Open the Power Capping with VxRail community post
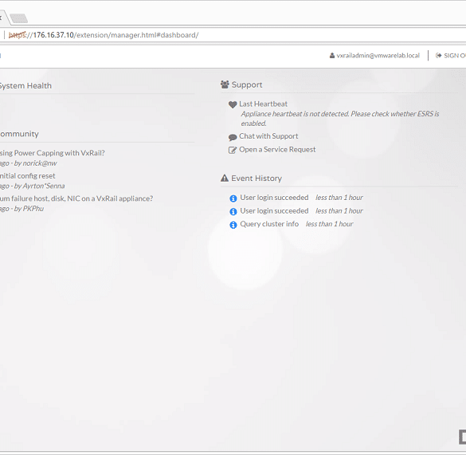 coord(53,153)
